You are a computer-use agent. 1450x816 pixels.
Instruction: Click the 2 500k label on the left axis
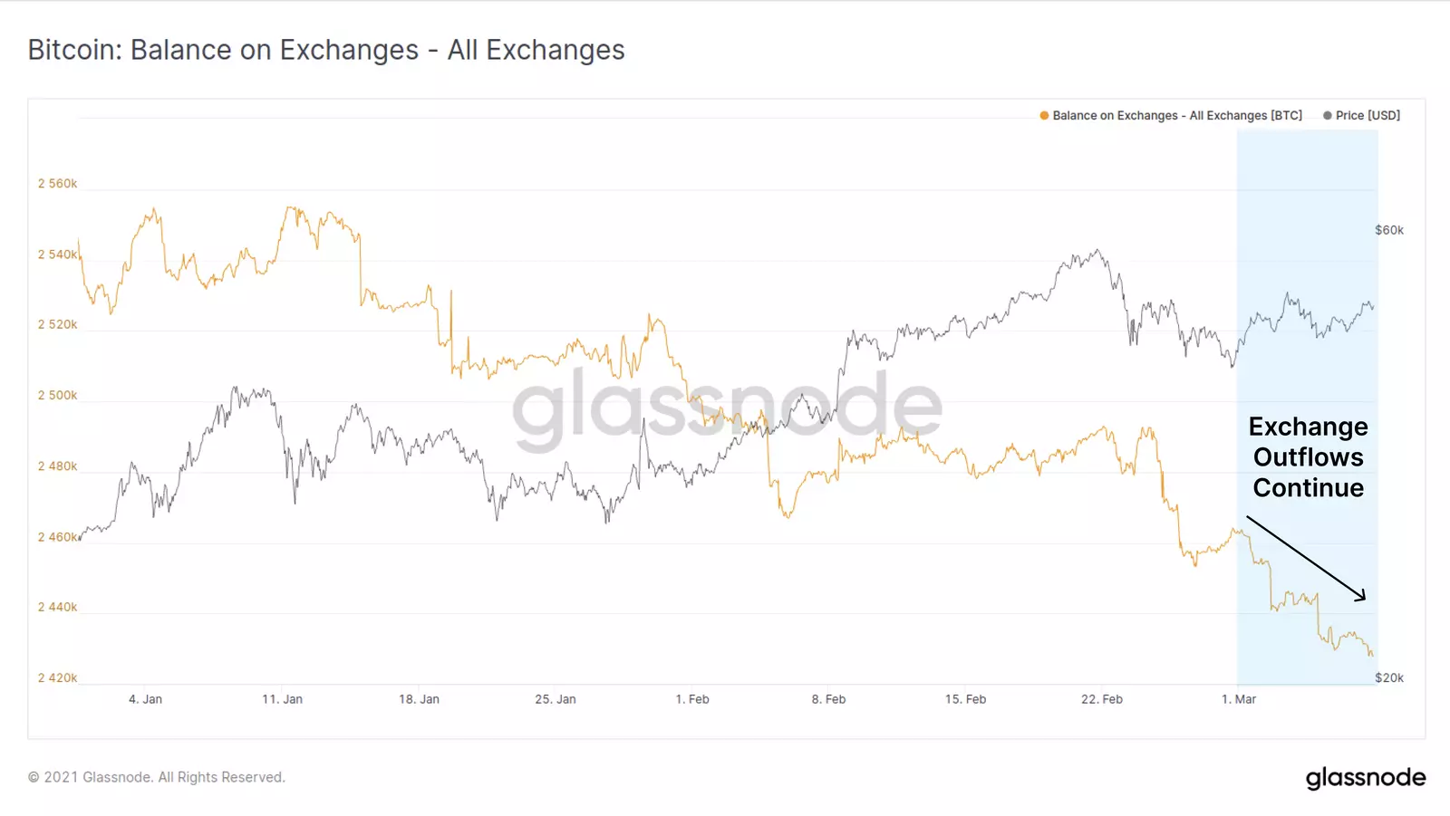[x=57, y=396]
